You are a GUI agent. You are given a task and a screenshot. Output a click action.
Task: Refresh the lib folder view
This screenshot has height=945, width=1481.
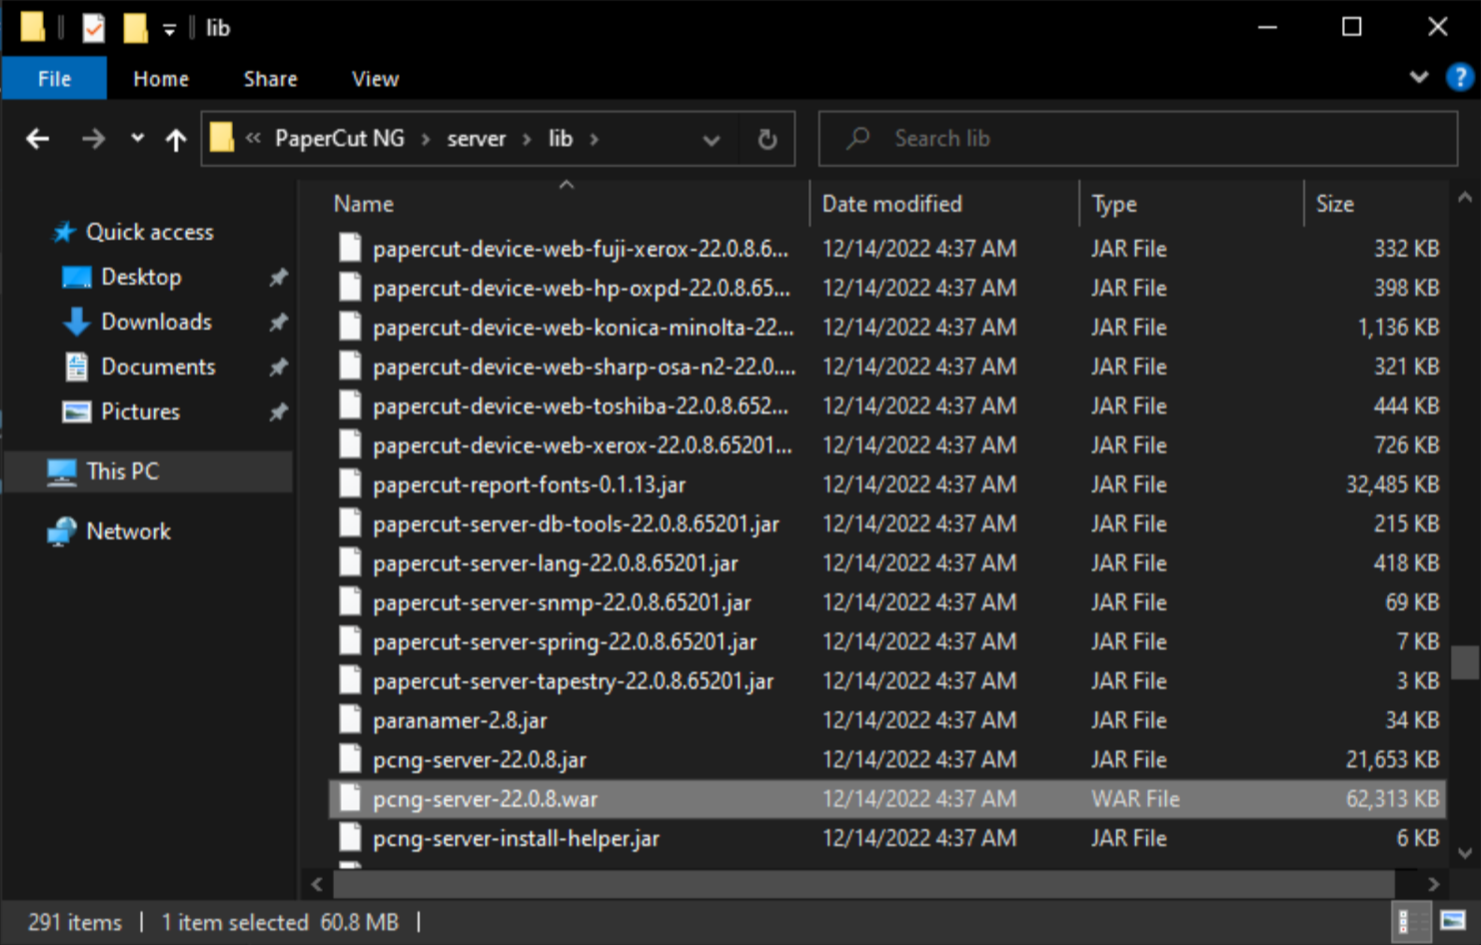point(767,139)
